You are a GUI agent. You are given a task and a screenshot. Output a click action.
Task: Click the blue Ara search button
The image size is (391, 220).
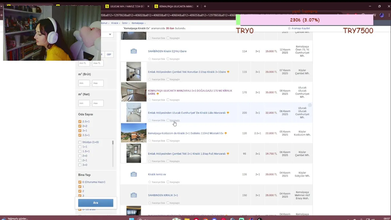(96, 203)
